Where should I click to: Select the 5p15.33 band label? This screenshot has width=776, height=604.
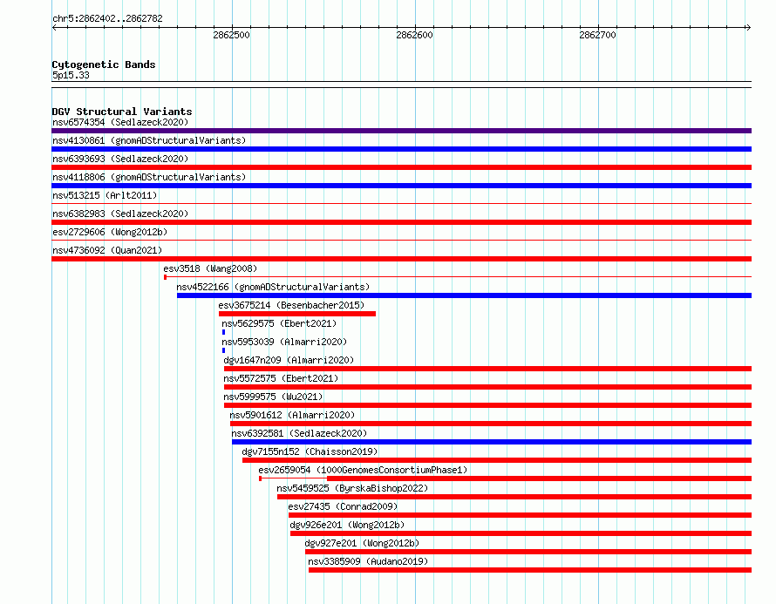(x=71, y=75)
